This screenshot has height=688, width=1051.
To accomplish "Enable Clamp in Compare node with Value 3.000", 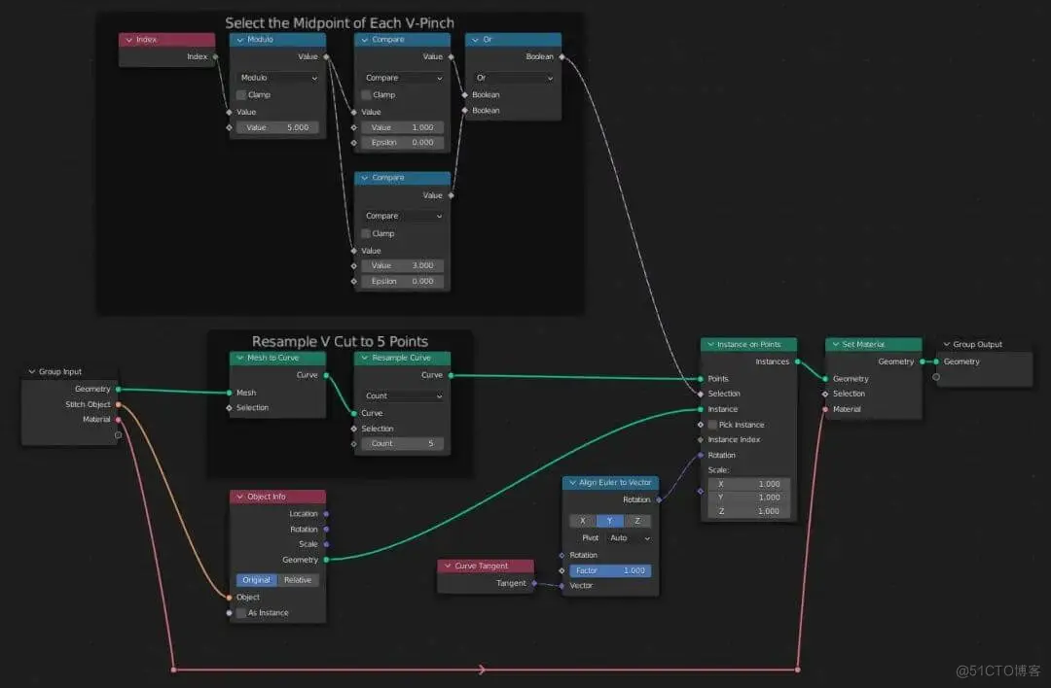I will [366, 233].
